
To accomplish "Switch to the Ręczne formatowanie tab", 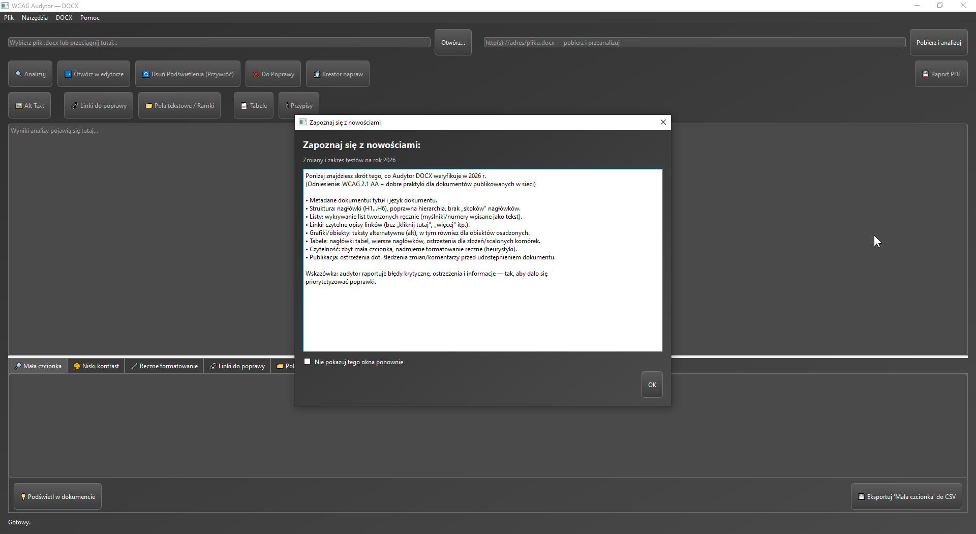I will (x=164, y=366).
